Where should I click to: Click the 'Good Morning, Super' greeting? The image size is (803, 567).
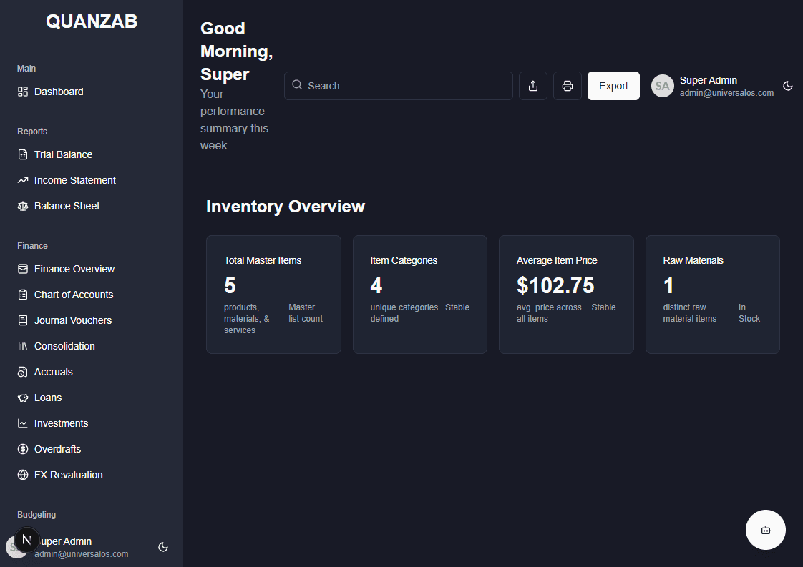point(236,51)
